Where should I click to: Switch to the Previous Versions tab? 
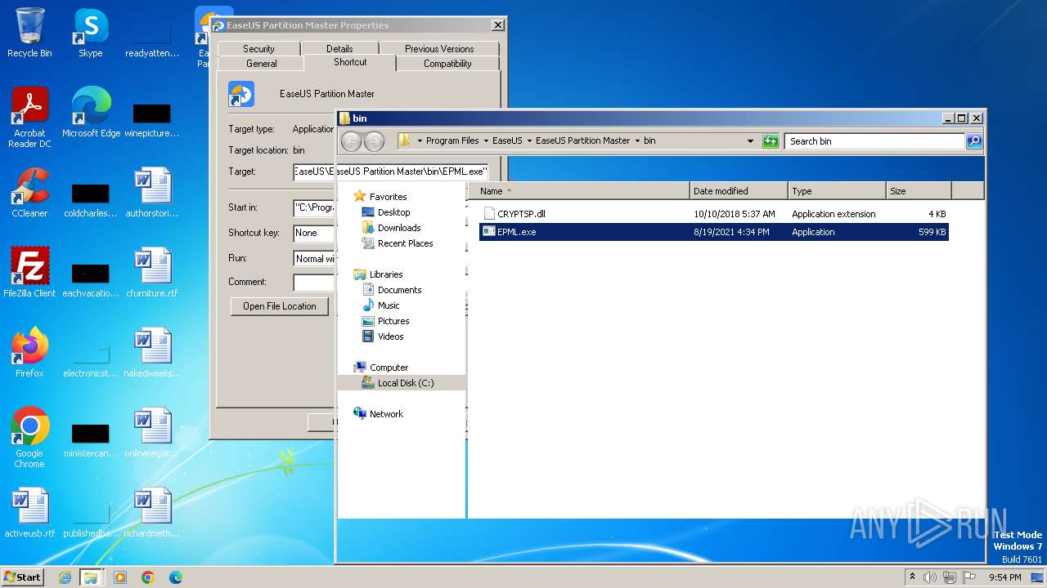[x=439, y=49]
